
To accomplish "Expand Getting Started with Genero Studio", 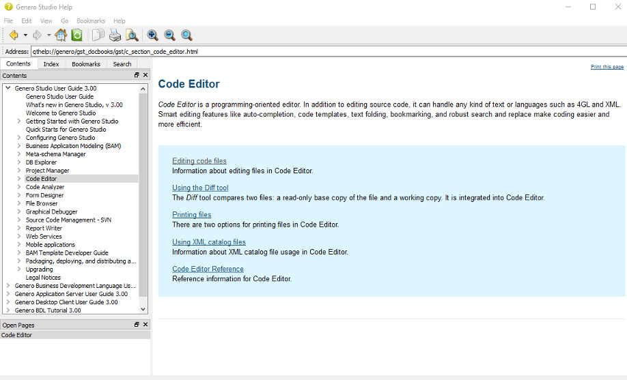I will tap(19, 121).
